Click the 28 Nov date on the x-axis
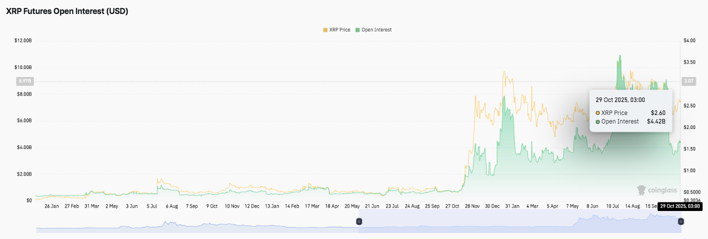This screenshot has width=708, height=239. tap(473, 206)
